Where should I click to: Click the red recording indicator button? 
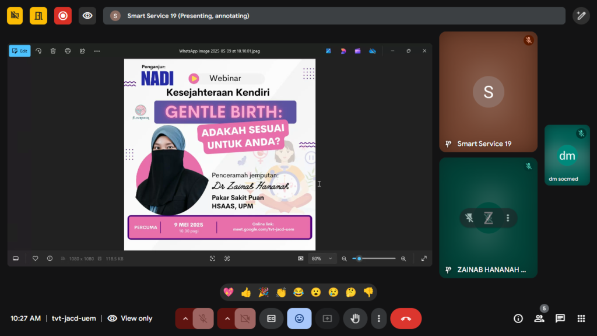pyautogui.click(x=63, y=16)
